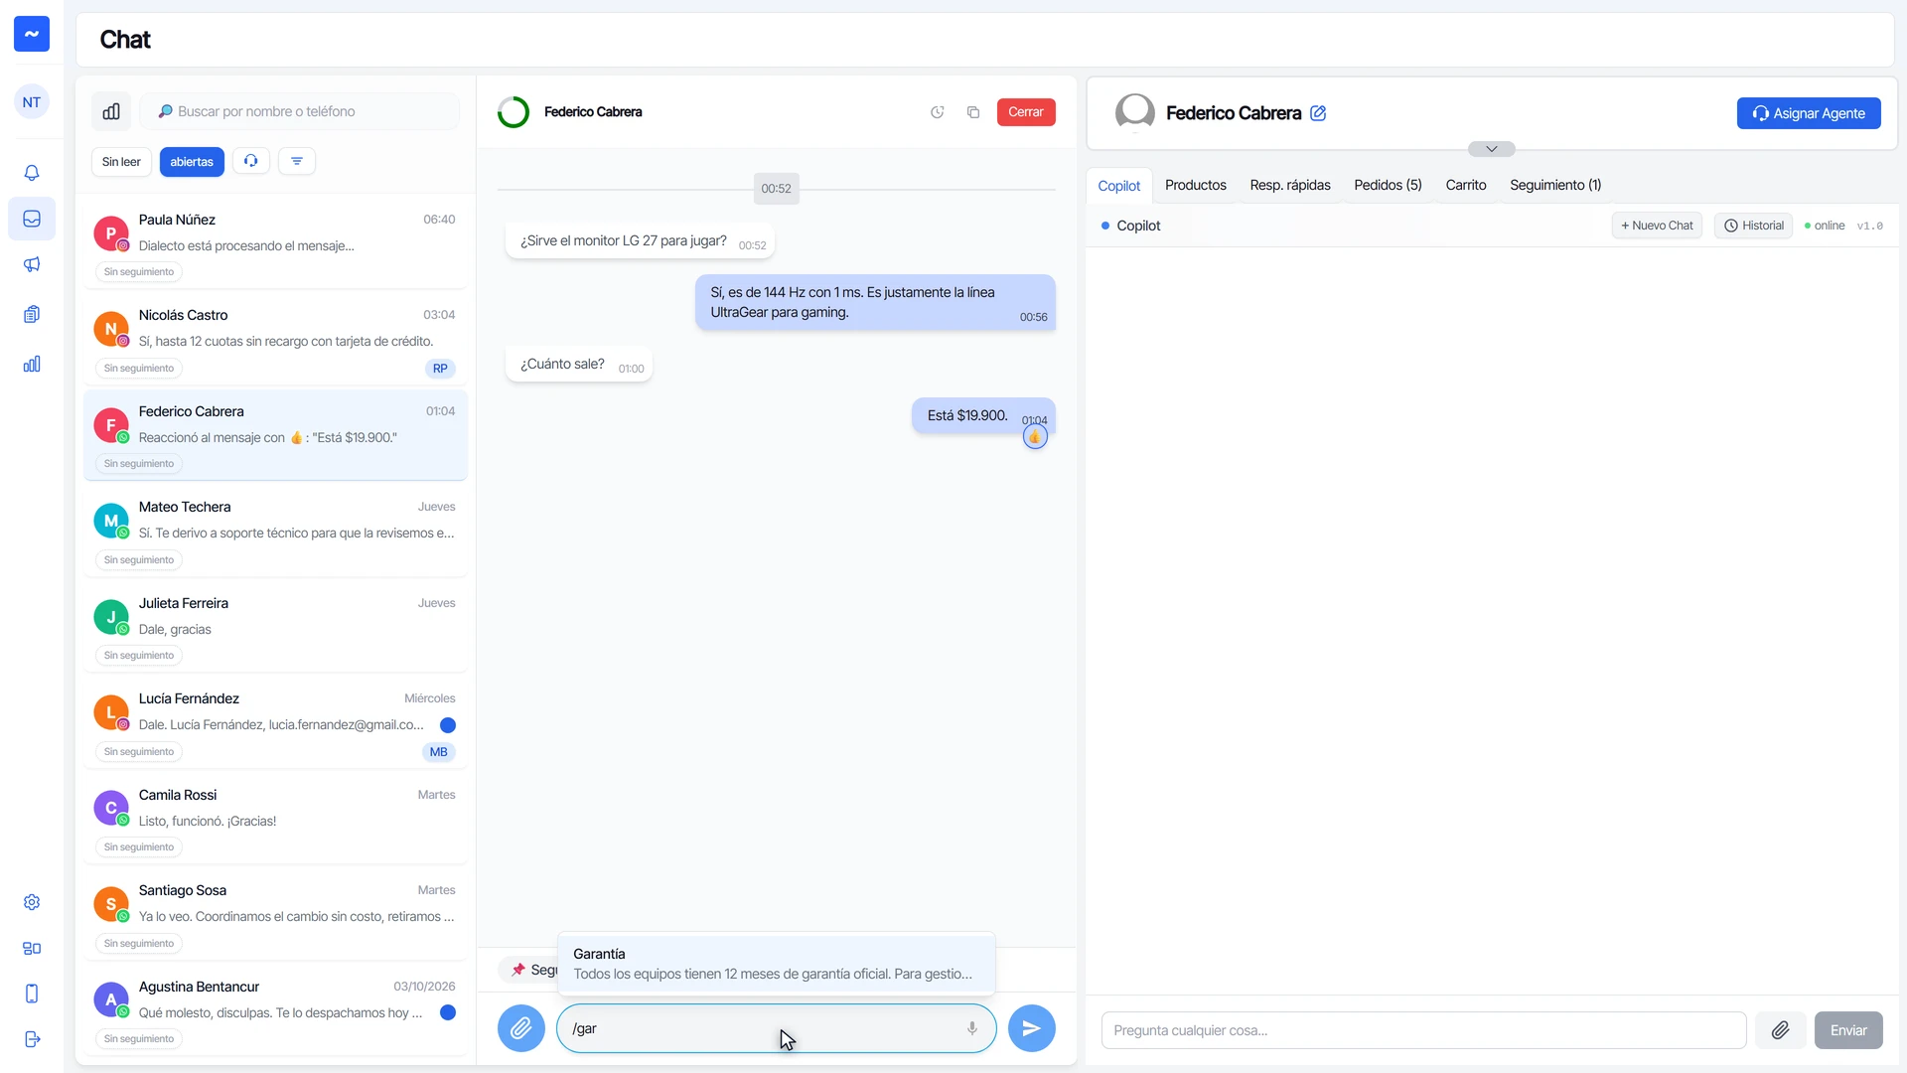Open the conversation filter options
The image size is (1907, 1073).
[297, 161]
